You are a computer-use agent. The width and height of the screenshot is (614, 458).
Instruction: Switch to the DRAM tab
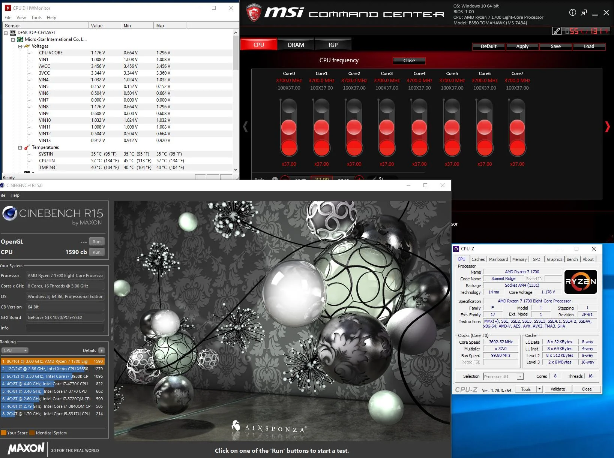(296, 45)
